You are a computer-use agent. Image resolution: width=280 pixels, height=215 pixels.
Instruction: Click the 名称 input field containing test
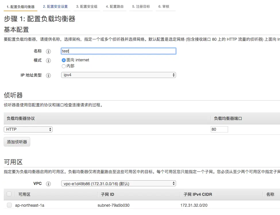tap(118, 51)
